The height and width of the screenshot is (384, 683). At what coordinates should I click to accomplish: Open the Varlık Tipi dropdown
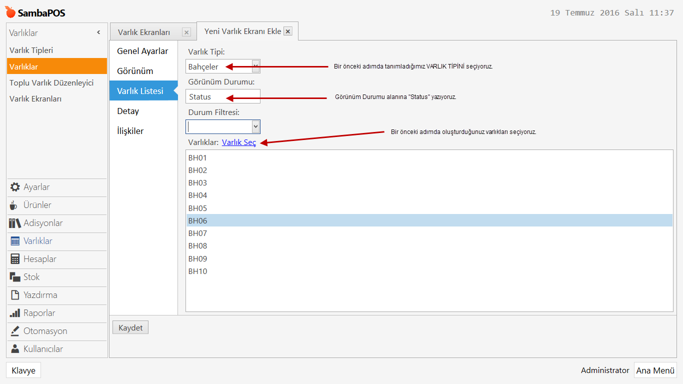[x=256, y=66]
